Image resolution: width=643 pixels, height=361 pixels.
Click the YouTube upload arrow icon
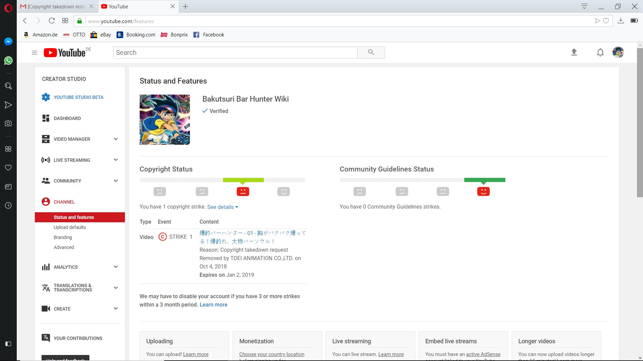point(574,52)
